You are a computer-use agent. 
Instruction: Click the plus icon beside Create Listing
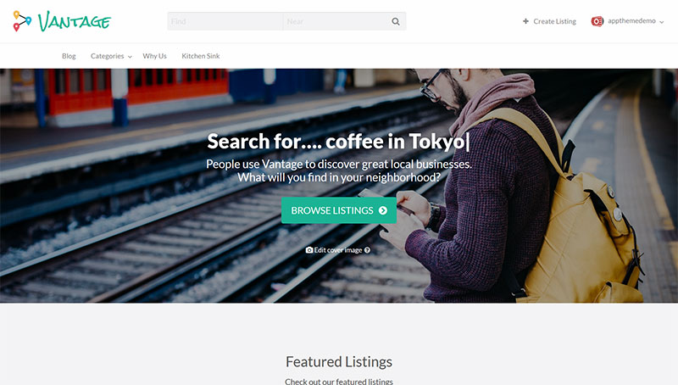click(525, 21)
